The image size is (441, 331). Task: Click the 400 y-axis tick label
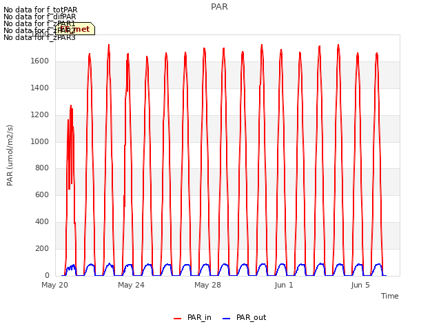42,222
